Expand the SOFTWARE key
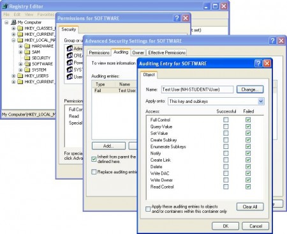This screenshot has width=287, height=234. tap(20, 64)
